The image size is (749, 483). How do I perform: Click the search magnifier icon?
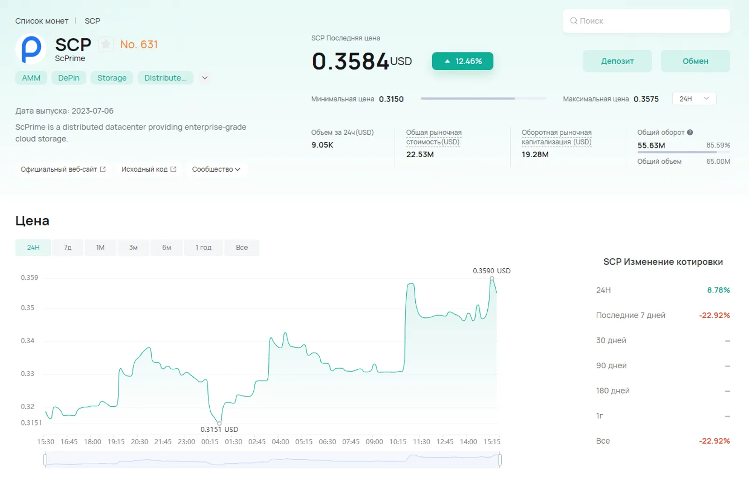pos(573,21)
